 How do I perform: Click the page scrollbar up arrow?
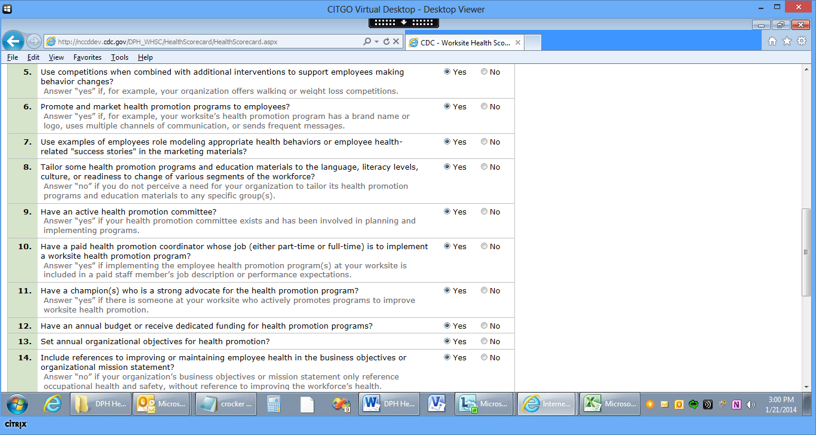pyautogui.click(x=806, y=69)
